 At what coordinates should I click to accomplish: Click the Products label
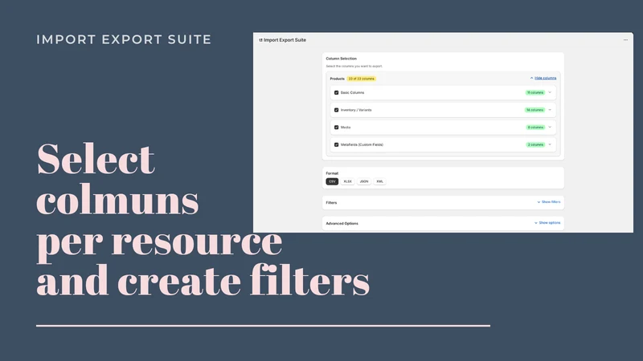337,79
